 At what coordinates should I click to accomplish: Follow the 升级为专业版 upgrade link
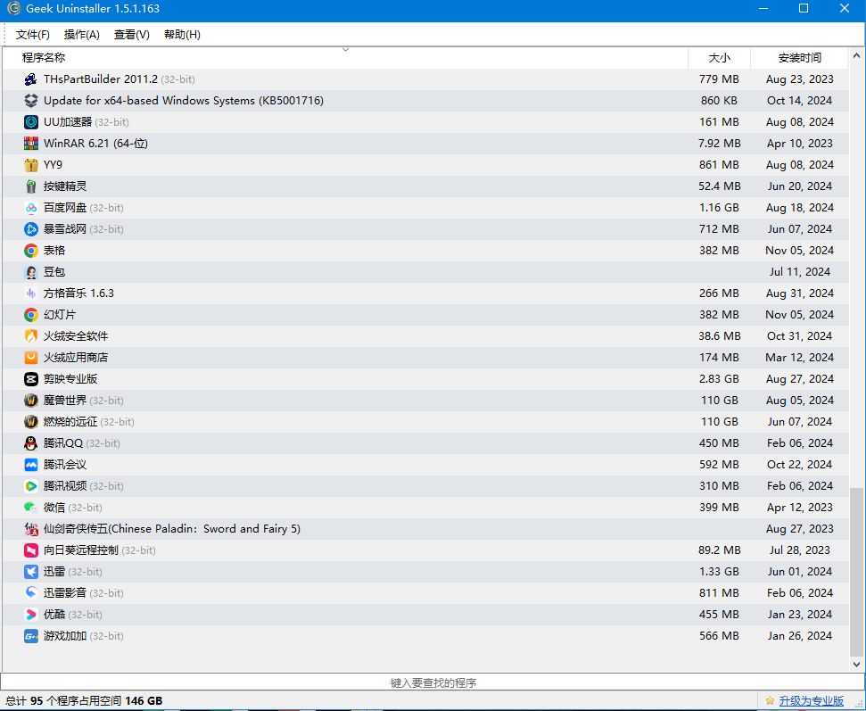click(811, 700)
